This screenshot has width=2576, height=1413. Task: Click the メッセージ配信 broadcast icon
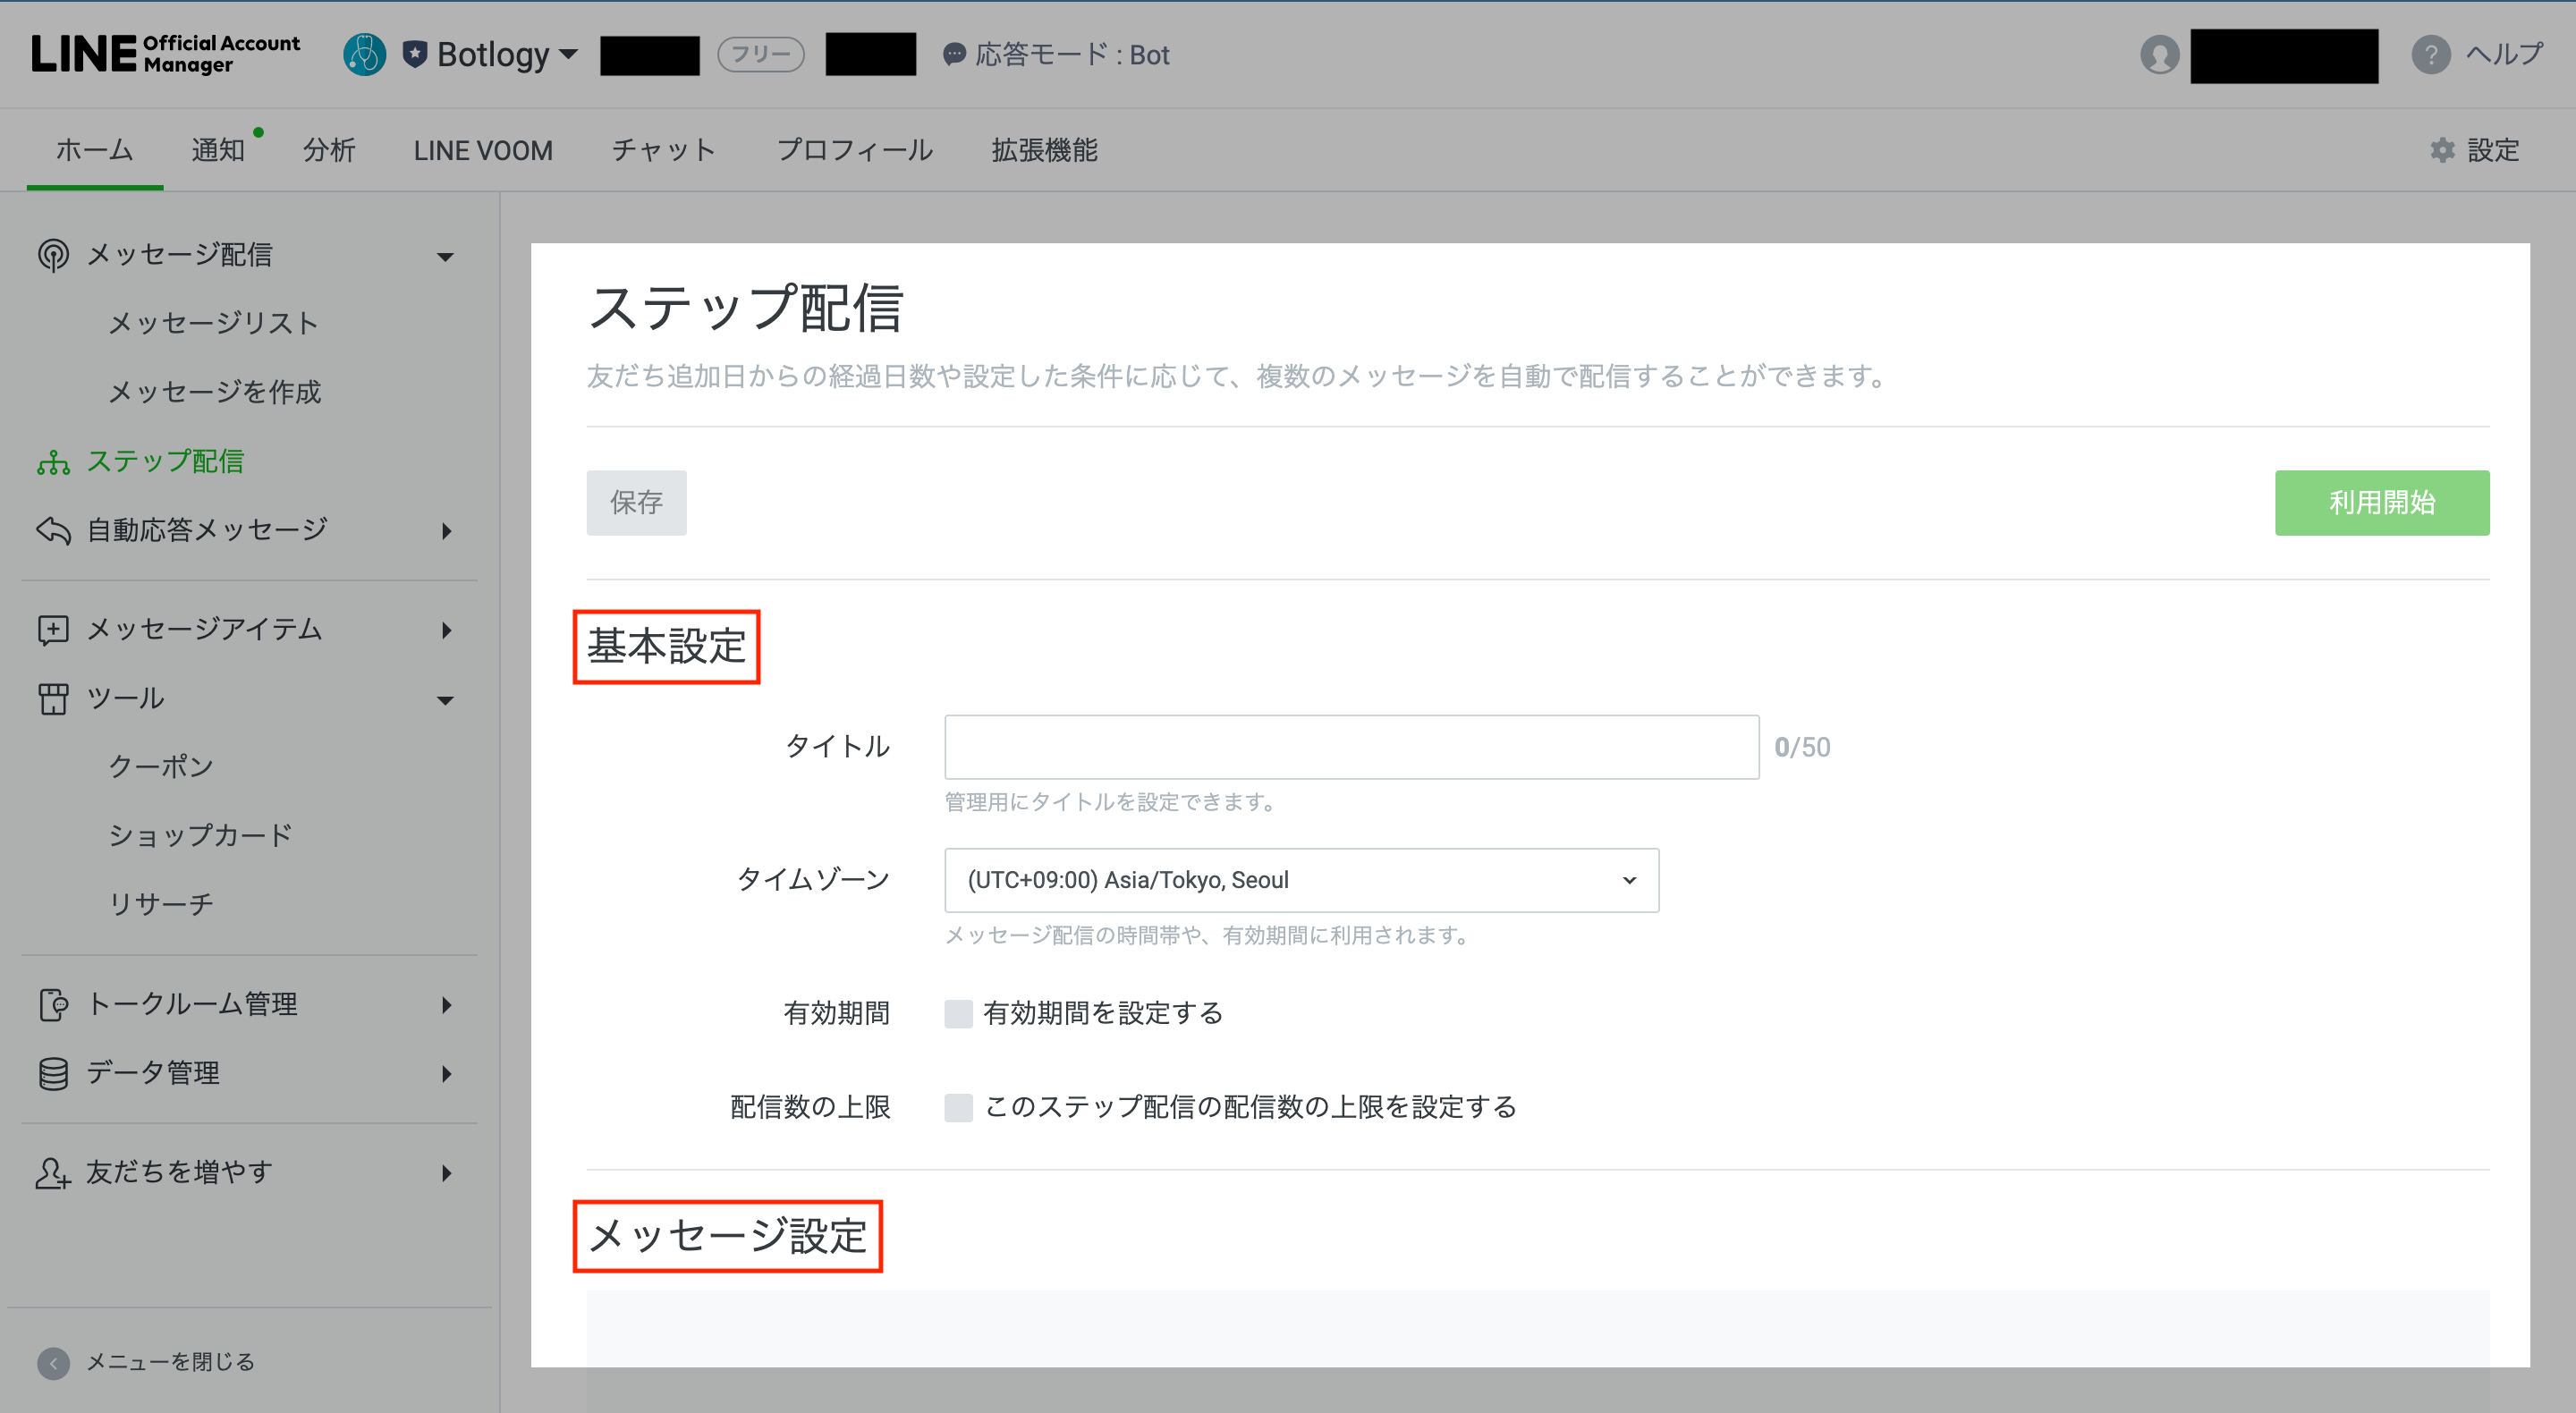coord(53,255)
